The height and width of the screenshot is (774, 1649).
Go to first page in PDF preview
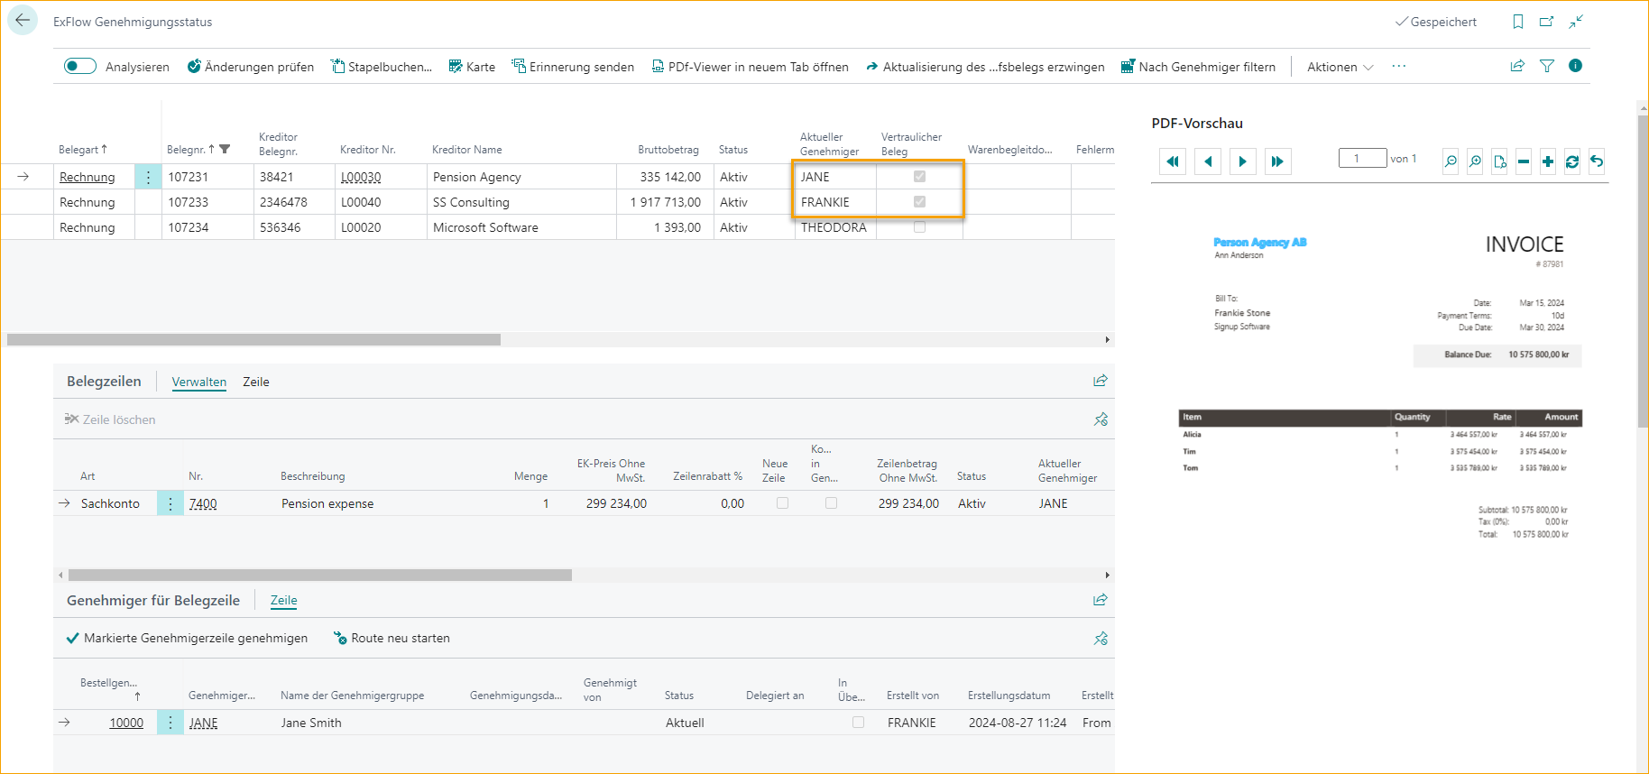[1172, 161]
